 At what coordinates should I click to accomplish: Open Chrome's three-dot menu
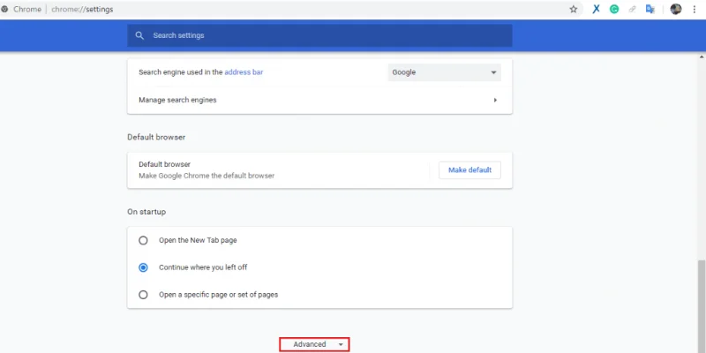(x=695, y=10)
